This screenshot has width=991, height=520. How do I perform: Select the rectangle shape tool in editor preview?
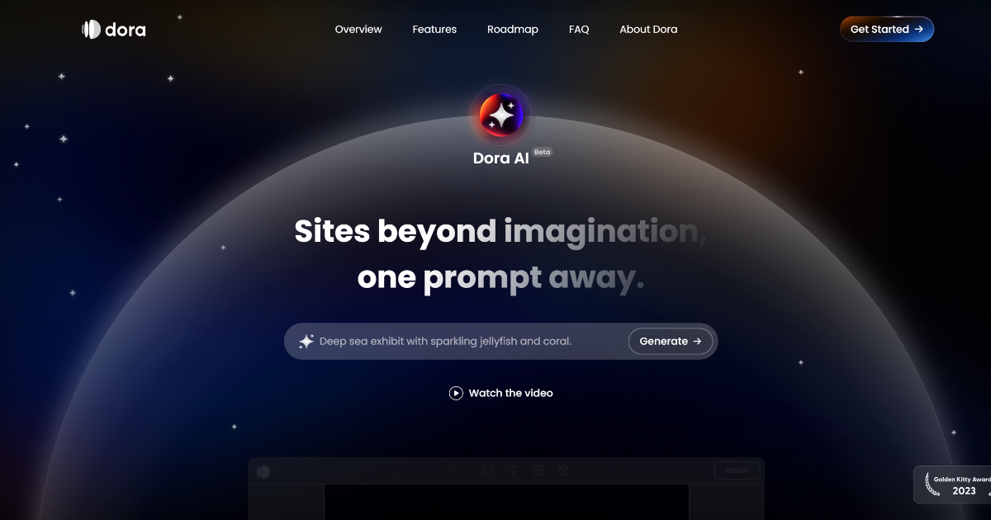488,470
